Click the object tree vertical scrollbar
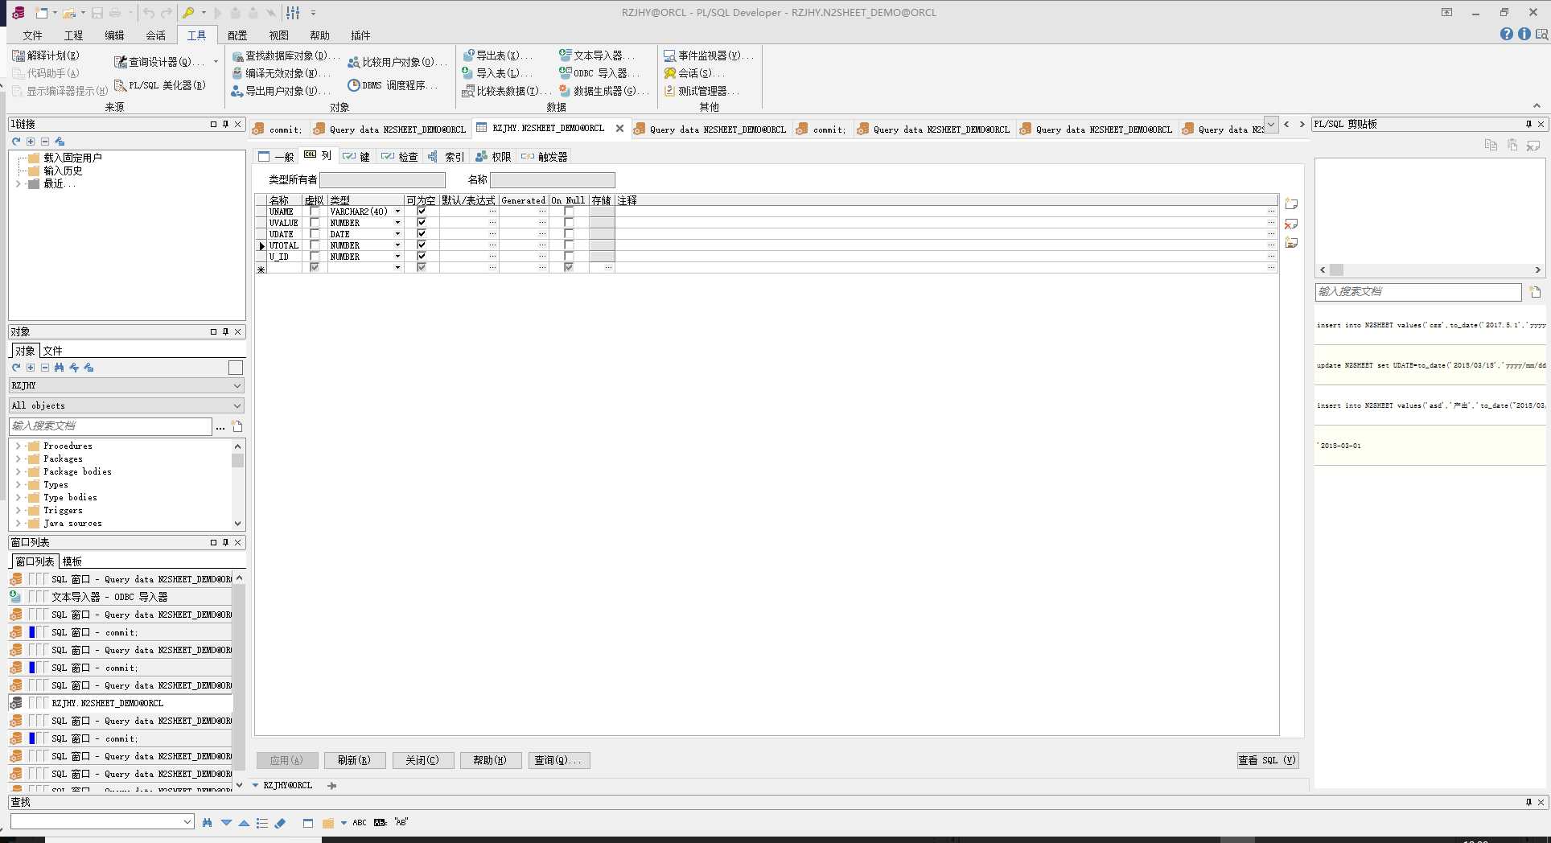Screen dimensions: 1551x843 (x=237, y=484)
